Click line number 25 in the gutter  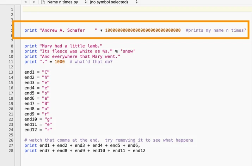tap(11, 135)
